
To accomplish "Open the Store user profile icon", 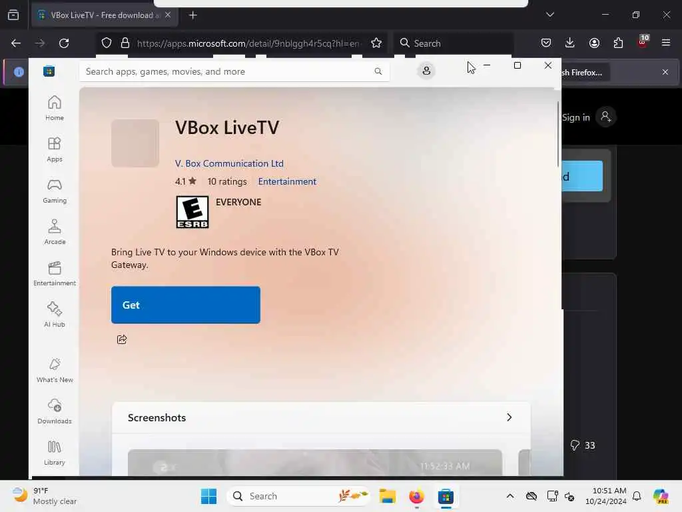I will click(x=426, y=71).
